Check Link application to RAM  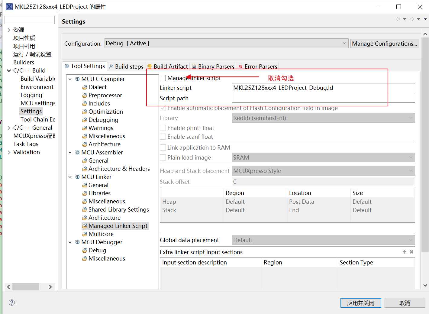(163, 147)
